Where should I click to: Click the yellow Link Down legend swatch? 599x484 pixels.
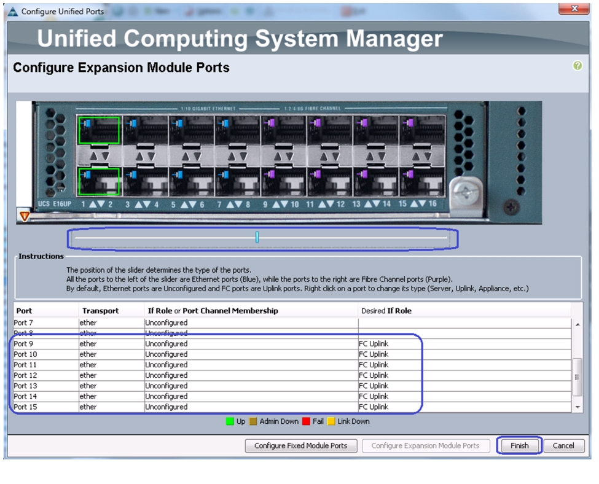pos(331,421)
